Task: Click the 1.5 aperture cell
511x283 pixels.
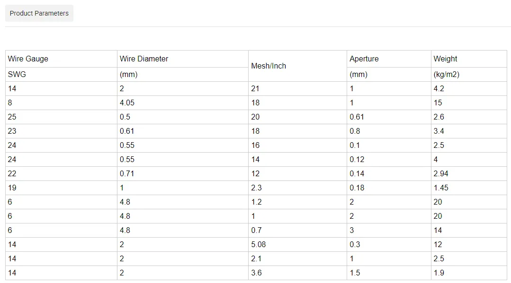Action: click(x=355, y=273)
